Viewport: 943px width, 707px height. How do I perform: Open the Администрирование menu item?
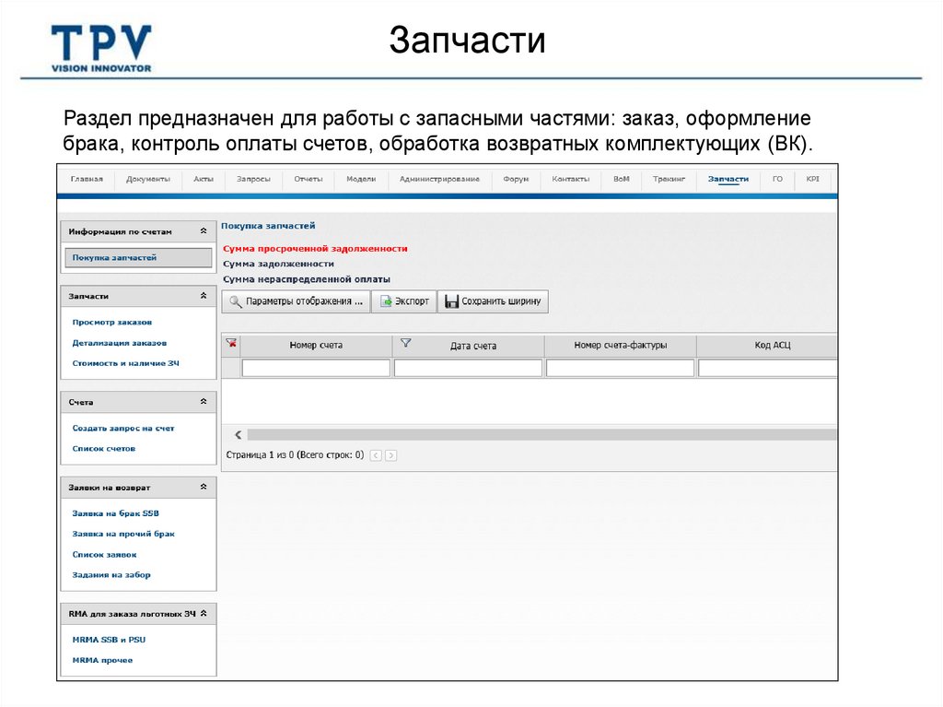(x=441, y=180)
